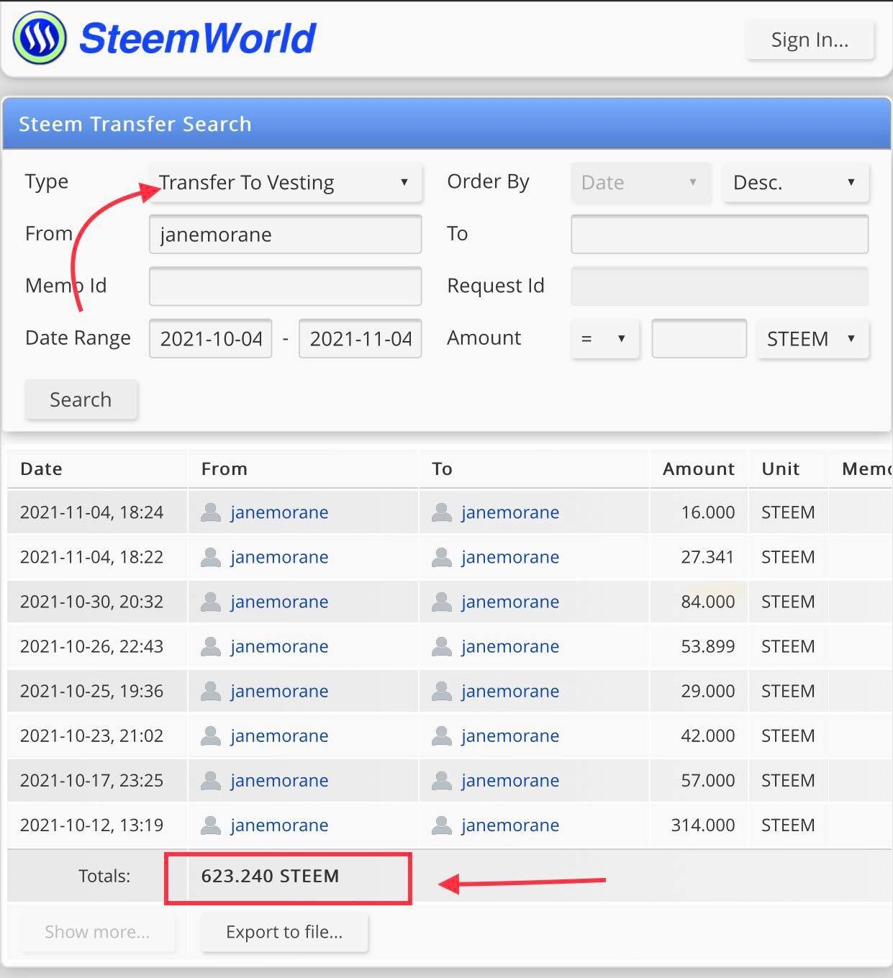The width and height of the screenshot is (893, 978).
Task: Click the end date field 2021-11-04
Action: 360,339
